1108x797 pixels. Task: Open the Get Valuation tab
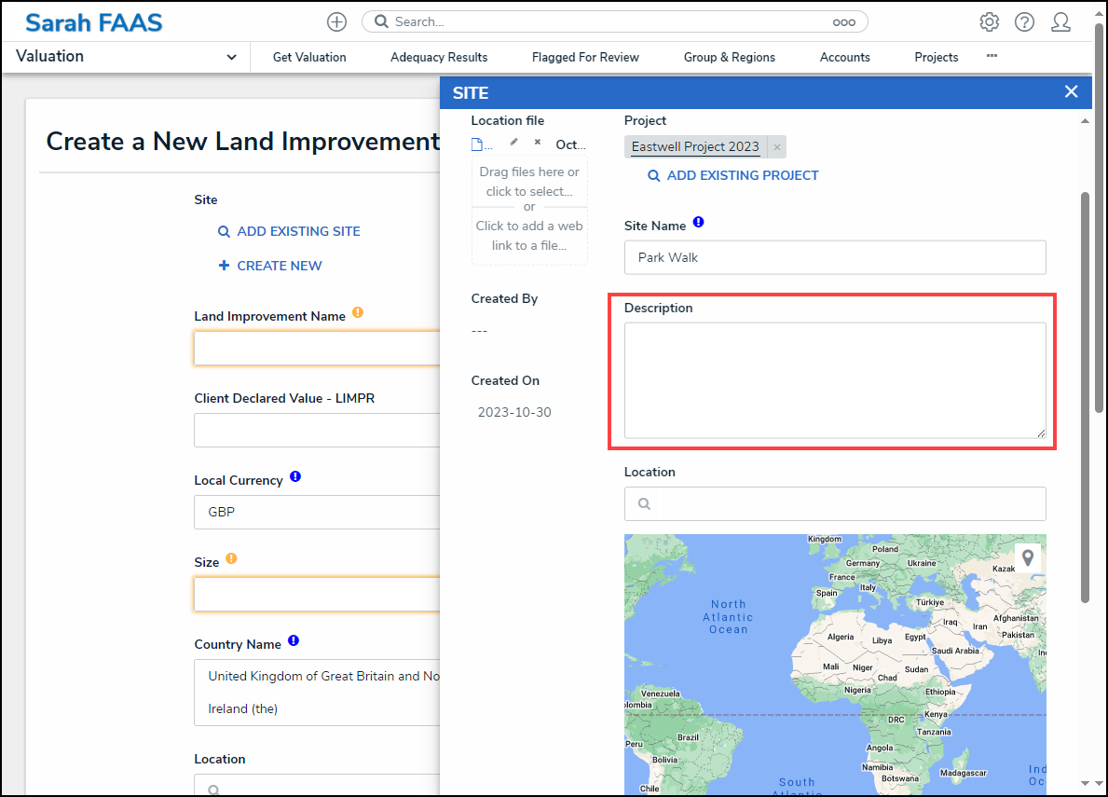(x=309, y=57)
